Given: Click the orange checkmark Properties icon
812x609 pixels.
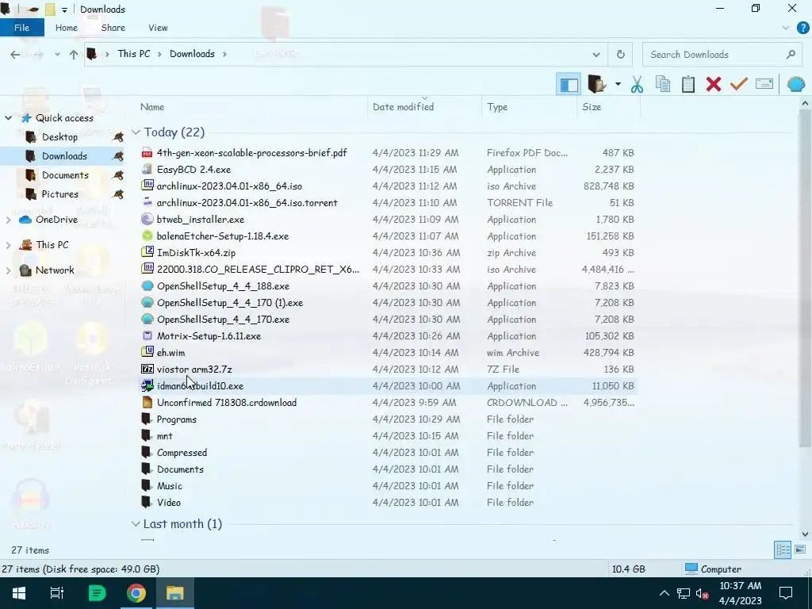Looking at the screenshot, I should [x=739, y=84].
